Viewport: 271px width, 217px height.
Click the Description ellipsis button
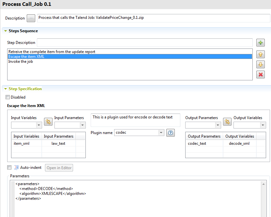[x=31, y=18]
